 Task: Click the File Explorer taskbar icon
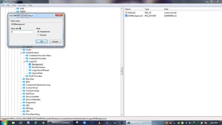click(x=13, y=123)
